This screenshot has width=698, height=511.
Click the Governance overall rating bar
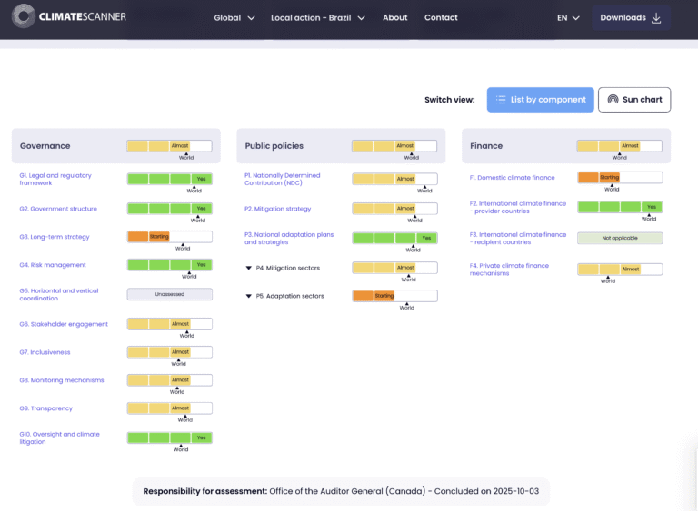pyautogui.click(x=169, y=145)
